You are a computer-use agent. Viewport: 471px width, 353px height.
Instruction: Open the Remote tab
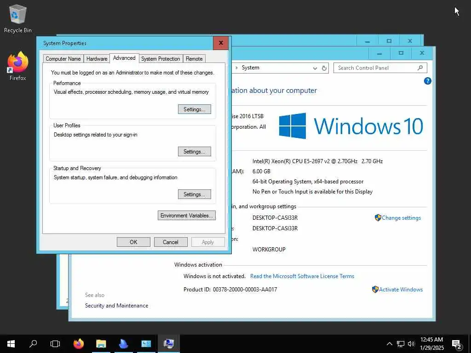pos(194,59)
